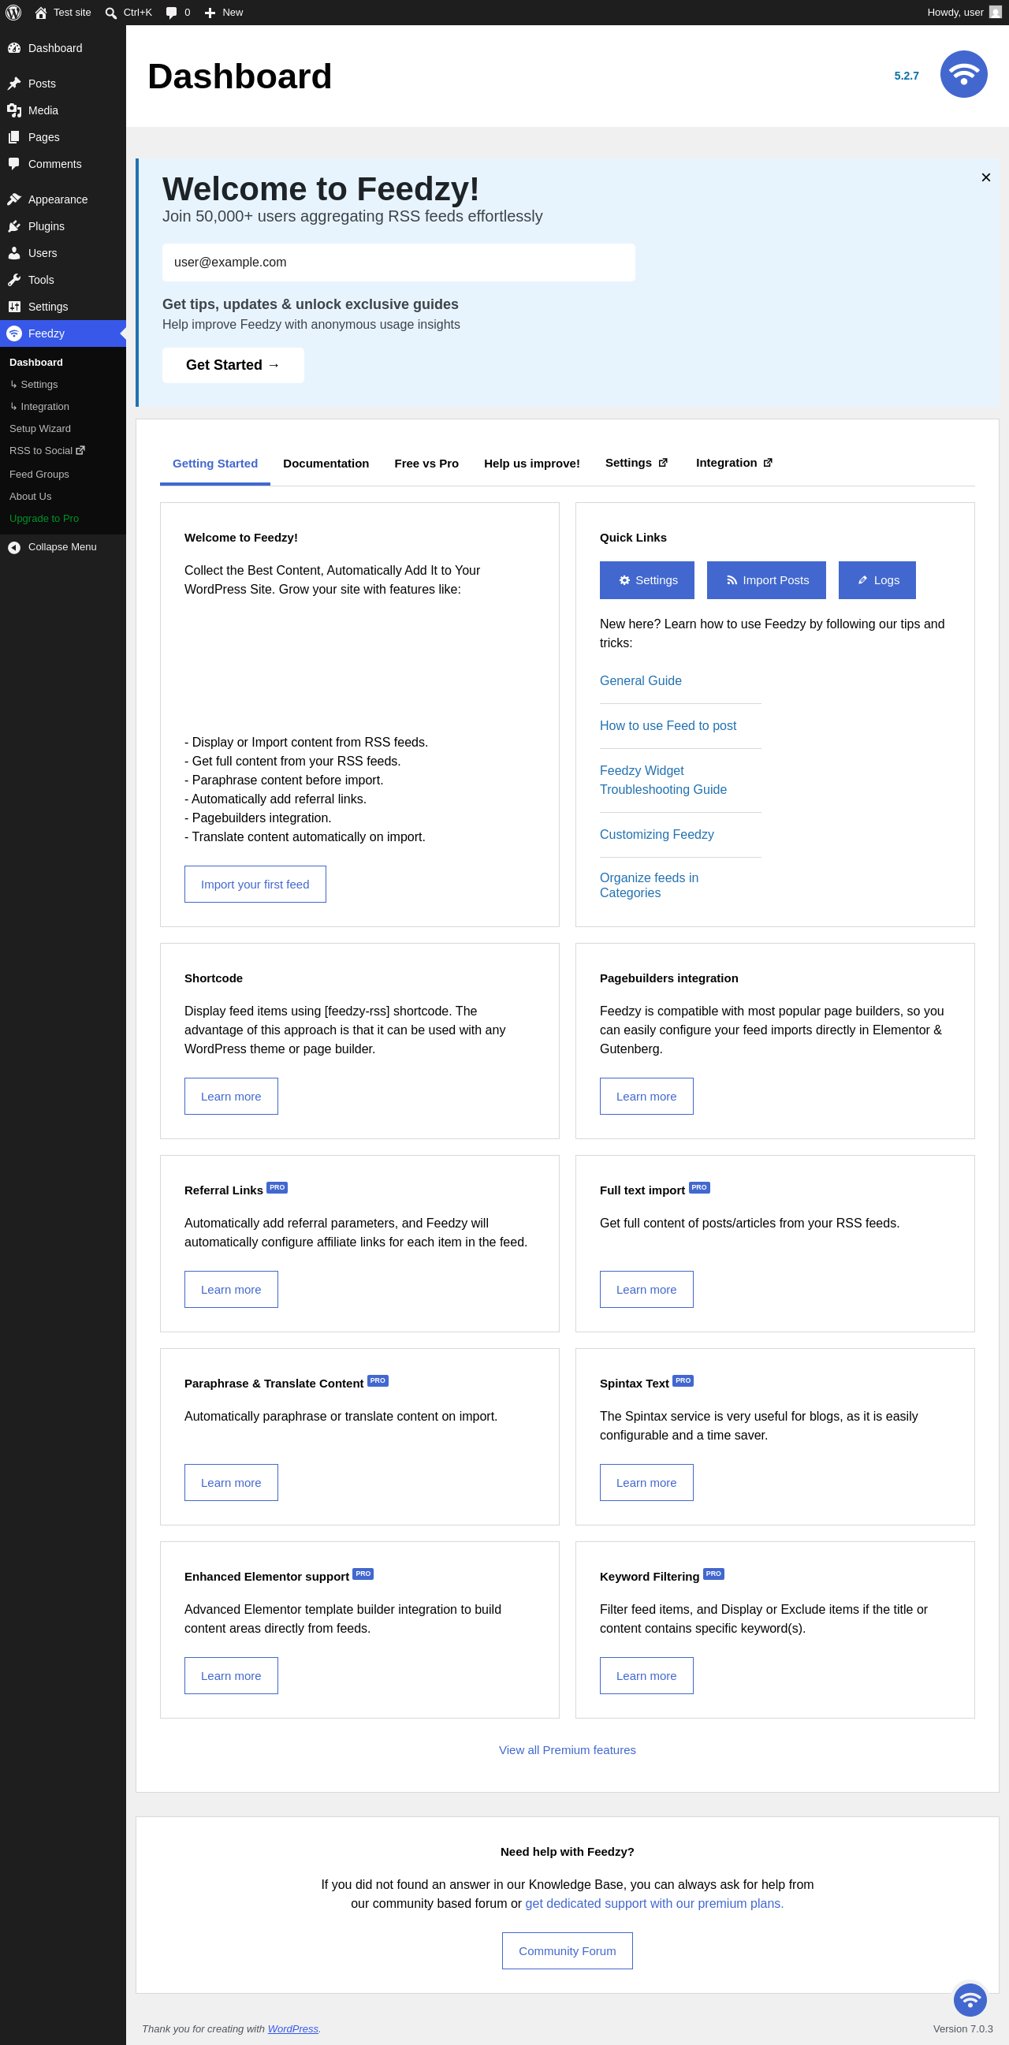Open the Integration external tab
The height and width of the screenshot is (2045, 1009).
click(735, 463)
